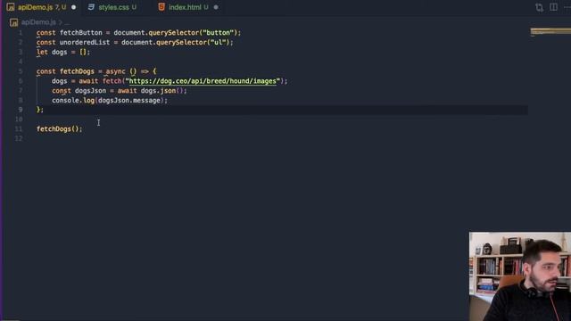Click the webcam video overlay
The width and height of the screenshot is (571, 321).
(520, 276)
